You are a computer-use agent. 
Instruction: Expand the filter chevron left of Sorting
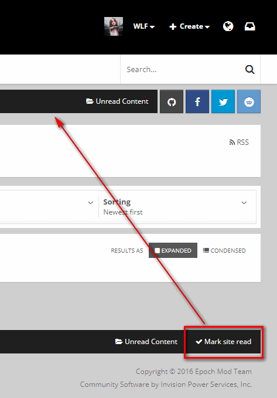[x=91, y=203]
